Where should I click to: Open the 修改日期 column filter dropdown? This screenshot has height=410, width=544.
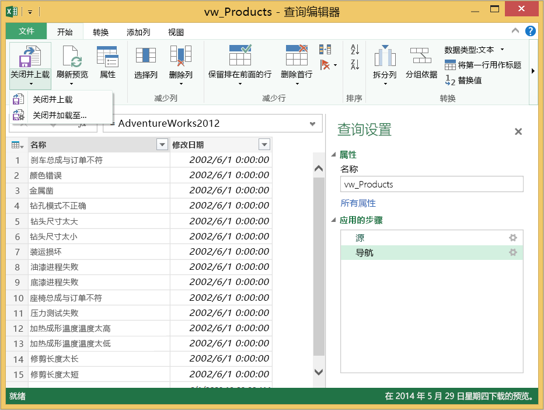point(264,145)
